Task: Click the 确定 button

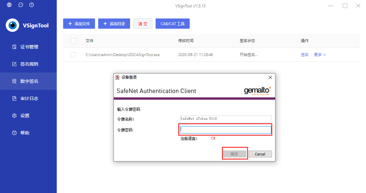Action: pyautogui.click(x=234, y=154)
